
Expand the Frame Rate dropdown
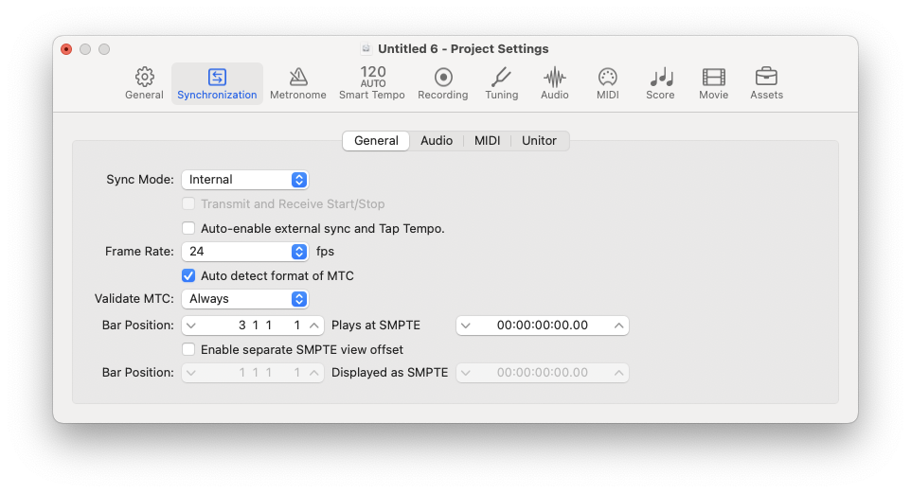(x=244, y=252)
